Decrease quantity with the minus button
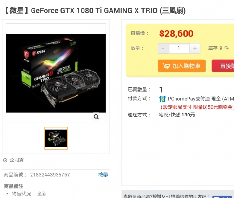Screen dimensions: 234x198 click(163, 48)
